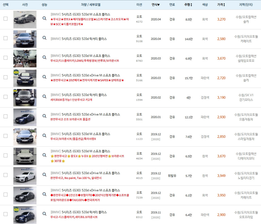This screenshot has width=261, height=224.
Task: Click the 차량 / 세부모델 column header
Action: pyautogui.click(x=90, y=5)
